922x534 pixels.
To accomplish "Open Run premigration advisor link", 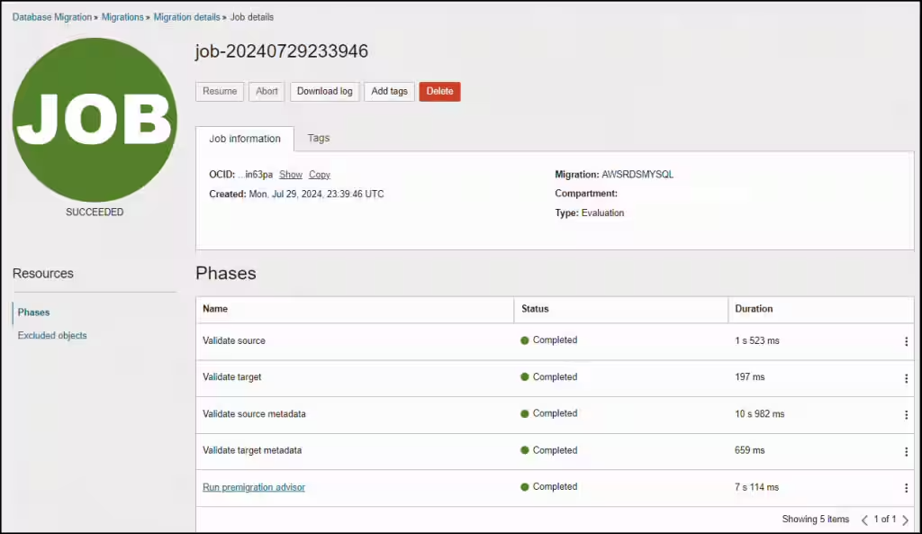I will [x=254, y=487].
